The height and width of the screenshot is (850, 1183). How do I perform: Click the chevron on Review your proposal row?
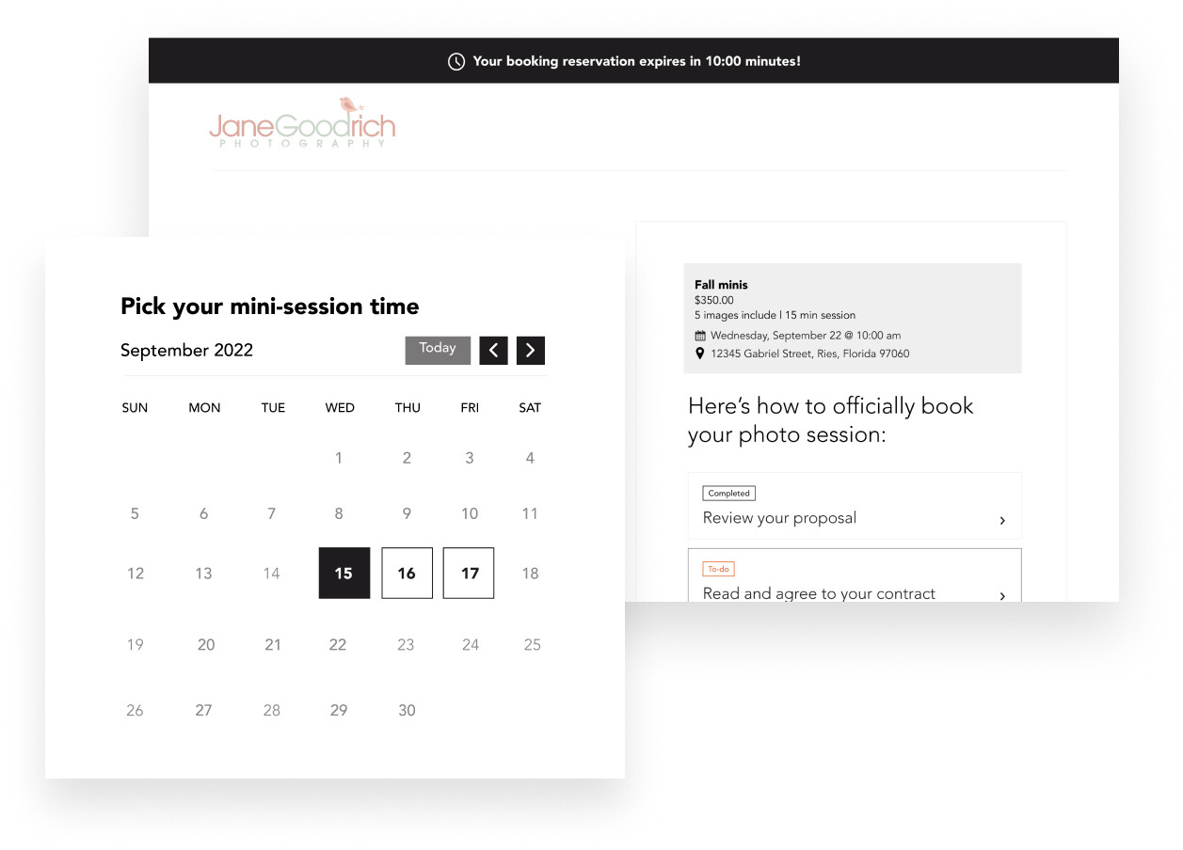(x=1002, y=517)
